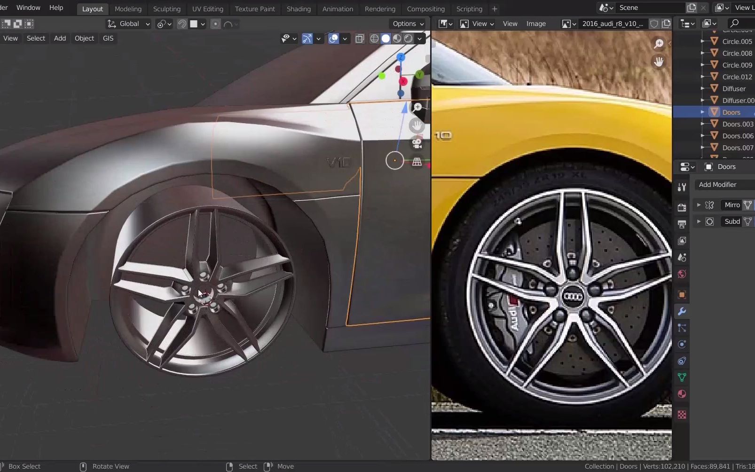Open Global transform orientation dropdown
Viewport: 755px width, 472px height.
[128, 24]
